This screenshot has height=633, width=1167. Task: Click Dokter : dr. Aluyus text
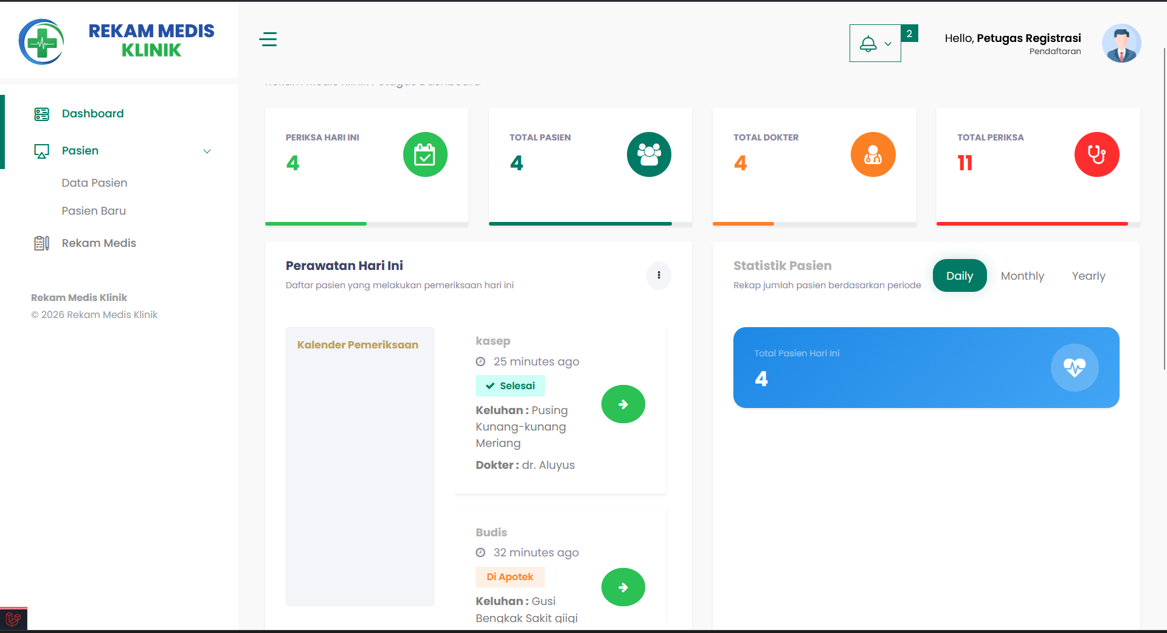(x=525, y=465)
